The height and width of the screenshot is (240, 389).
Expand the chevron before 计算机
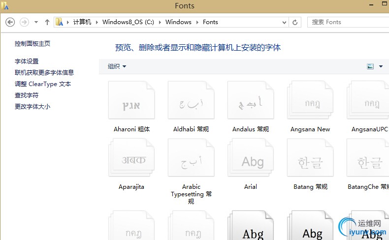point(68,22)
